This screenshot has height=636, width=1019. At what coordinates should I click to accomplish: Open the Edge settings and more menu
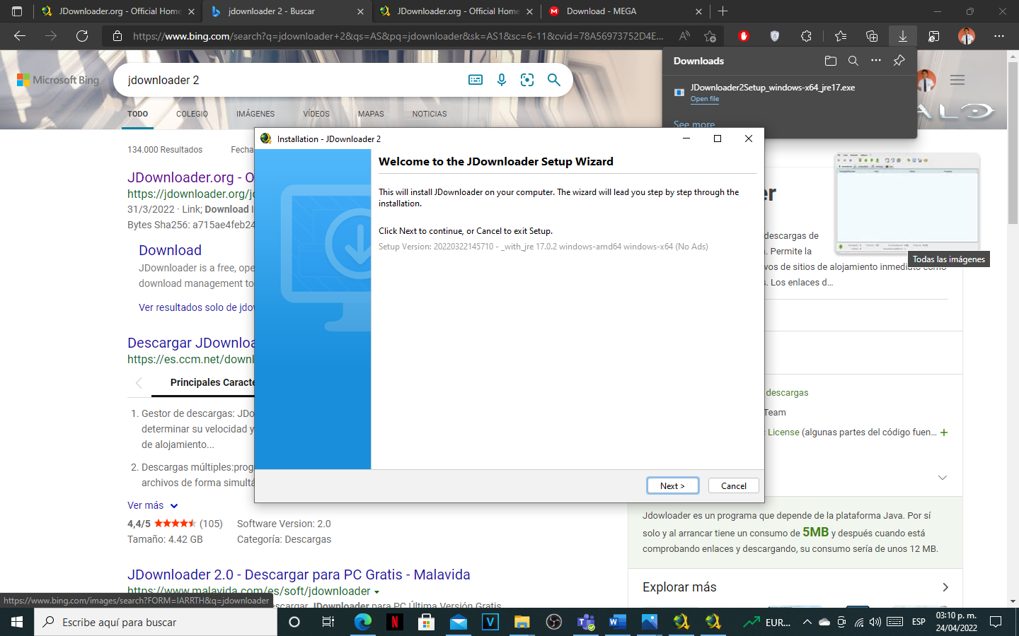999,36
